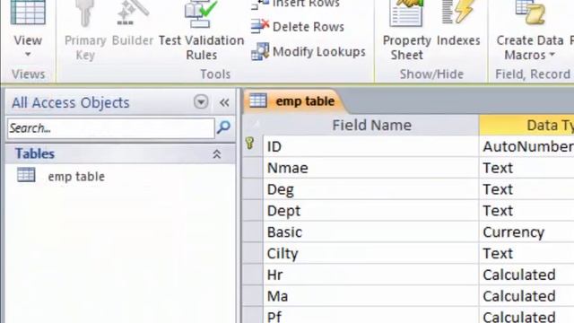Select the ID field name cell
Screen dimensions: 574x323
point(371,146)
